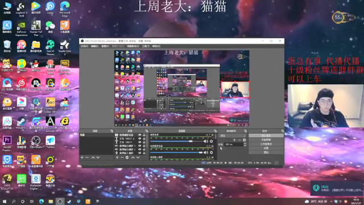
Task: Click the 开始录制 button
Action: coord(266,140)
